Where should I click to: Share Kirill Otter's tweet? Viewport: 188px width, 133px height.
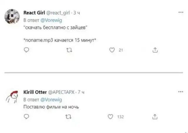tap(154, 117)
